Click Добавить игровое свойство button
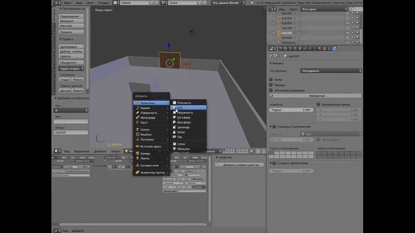 (x=239, y=165)
